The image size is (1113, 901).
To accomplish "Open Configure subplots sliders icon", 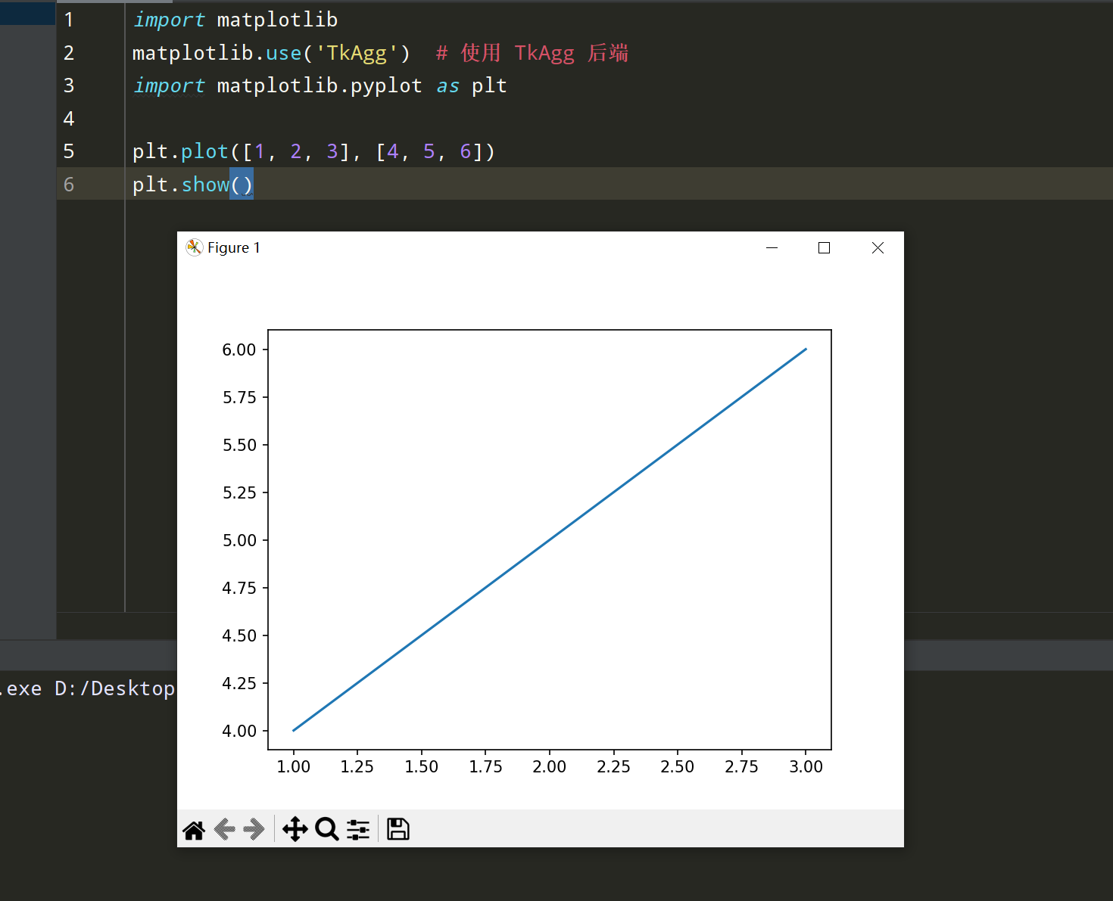I will 358,830.
